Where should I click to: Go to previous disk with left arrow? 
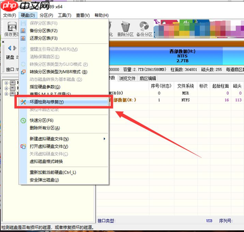tap(9, 48)
